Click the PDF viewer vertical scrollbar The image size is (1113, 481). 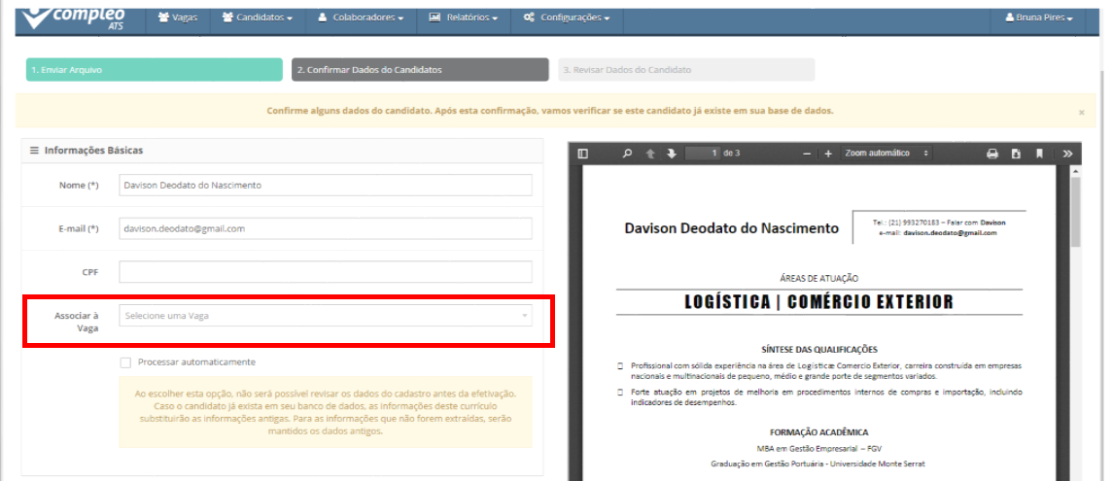[1075, 213]
